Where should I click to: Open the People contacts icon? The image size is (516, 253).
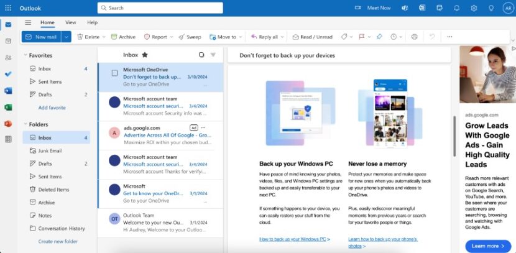pyautogui.click(x=8, y=57)
